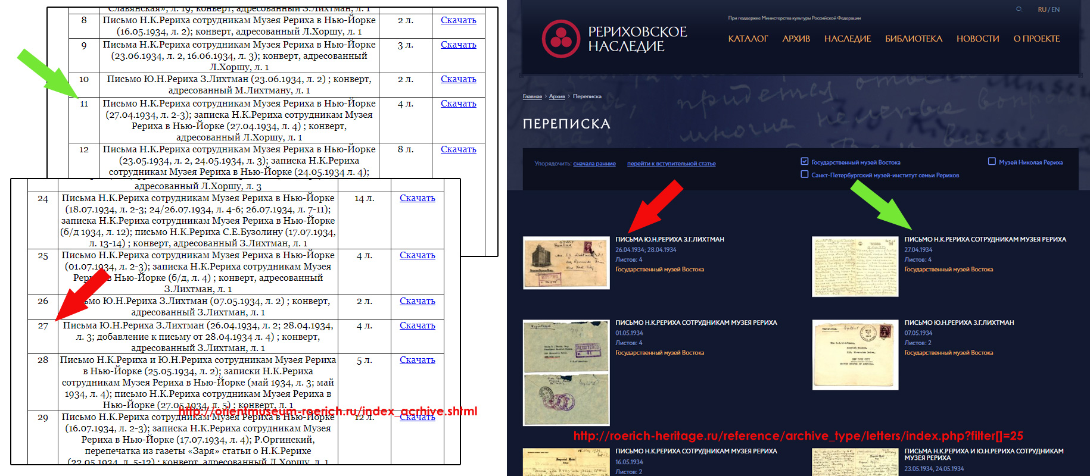The width and height of the screenshot is (1090, 476).
Task: Open the green envelopes thumbnail dated 01.05.1934
Action: [x=566, y=373]
